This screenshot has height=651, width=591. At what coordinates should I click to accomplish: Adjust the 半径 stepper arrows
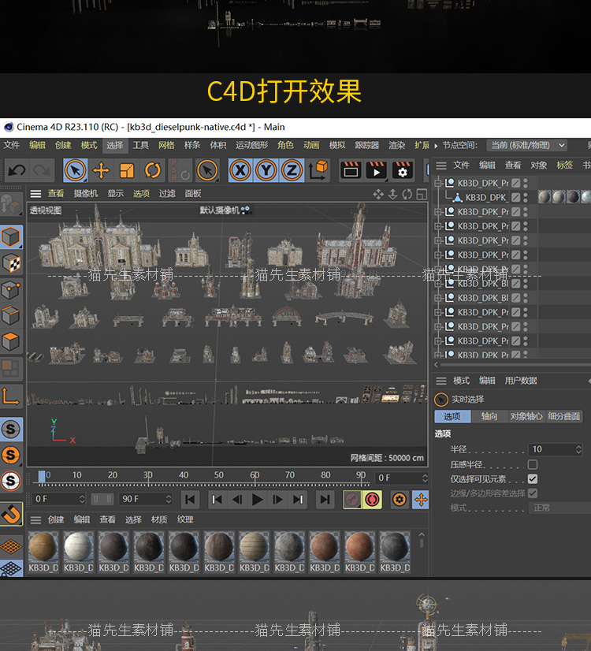click(578, 449)
